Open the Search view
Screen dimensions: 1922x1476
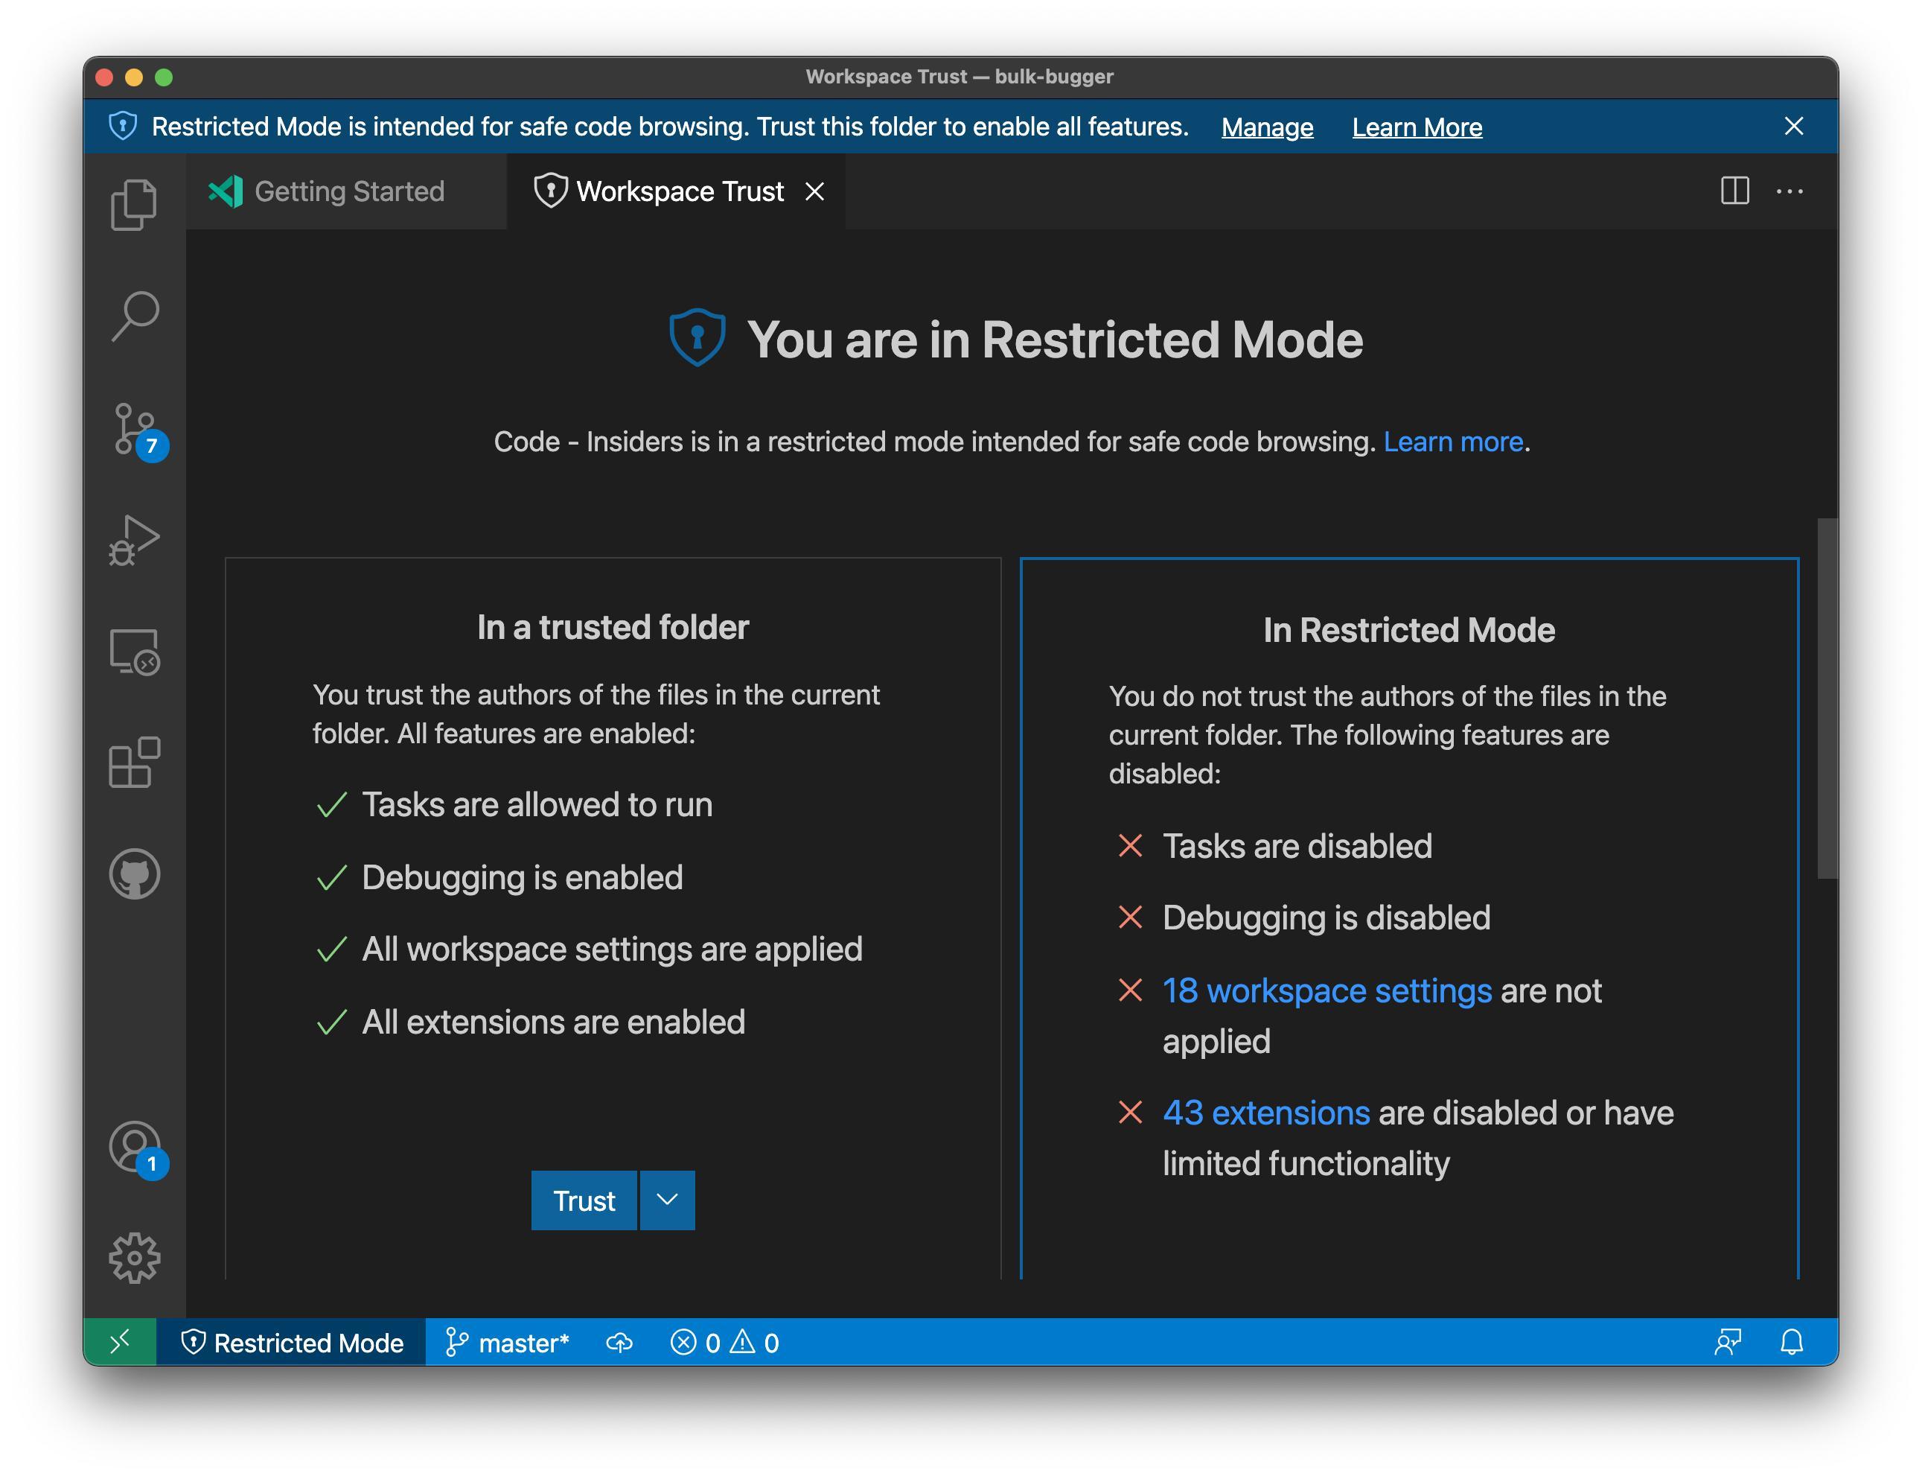click(x=134, y=316)
